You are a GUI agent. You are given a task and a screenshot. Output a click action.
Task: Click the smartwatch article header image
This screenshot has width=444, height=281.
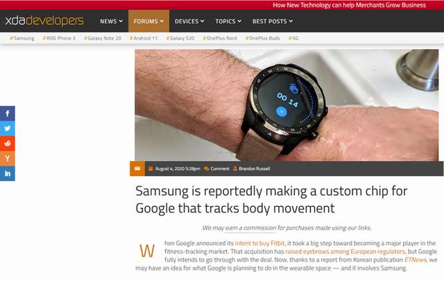pyautogui.click(x=287, y=105)
